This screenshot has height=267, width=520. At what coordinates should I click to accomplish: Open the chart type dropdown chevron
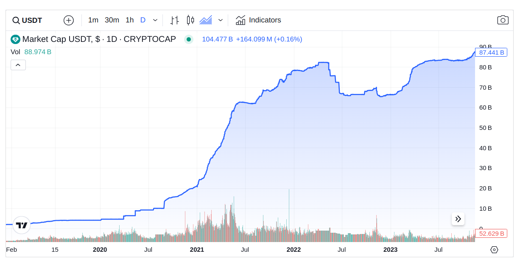point(220,20)
